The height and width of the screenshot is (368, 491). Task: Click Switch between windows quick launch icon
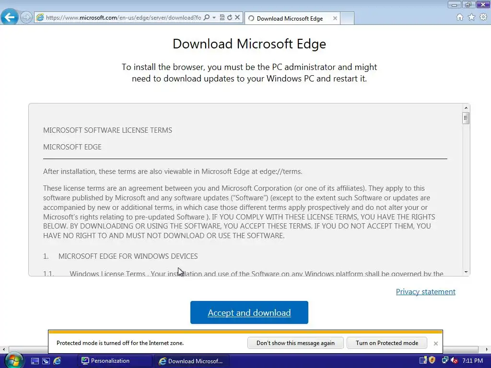[x=46, y=361]
